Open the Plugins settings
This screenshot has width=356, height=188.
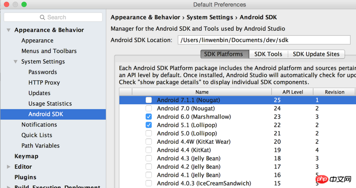coord(25,177)
